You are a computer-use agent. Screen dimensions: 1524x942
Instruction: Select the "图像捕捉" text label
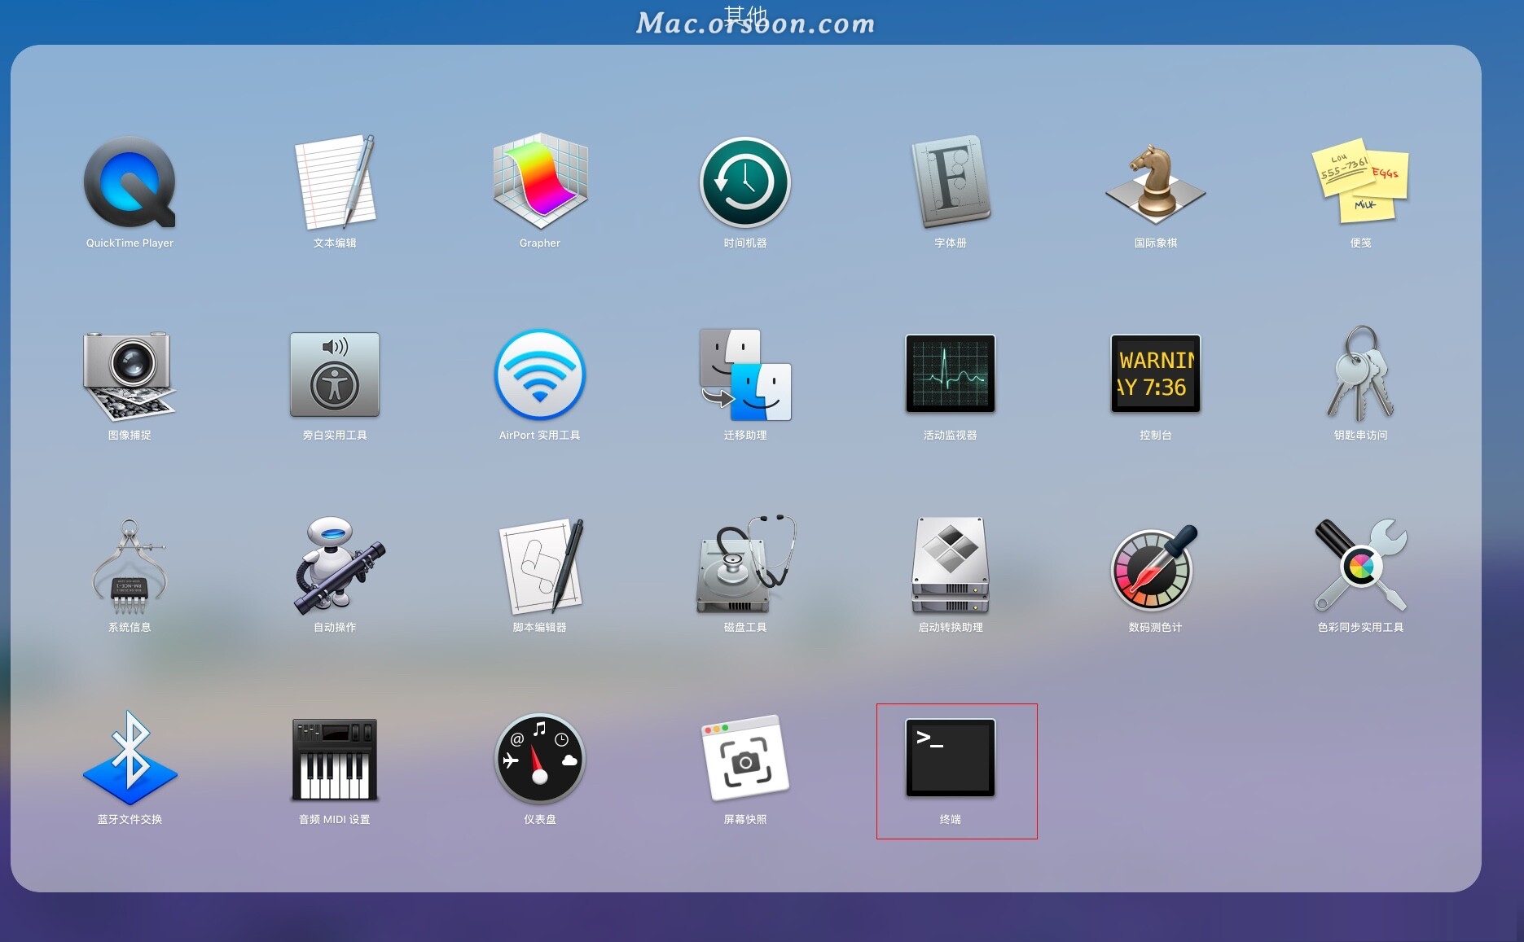coord(130,435)
